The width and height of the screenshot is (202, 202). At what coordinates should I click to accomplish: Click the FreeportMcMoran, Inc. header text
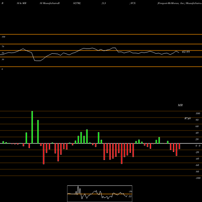171,3
